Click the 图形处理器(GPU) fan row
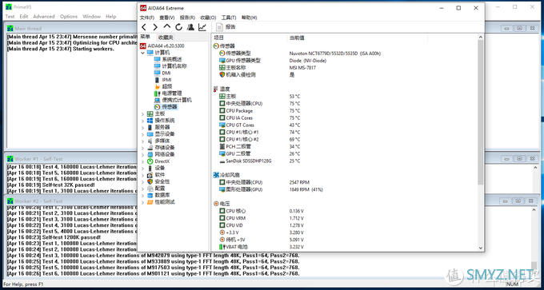This screenshot has width=544, height=290. point(344,189)
